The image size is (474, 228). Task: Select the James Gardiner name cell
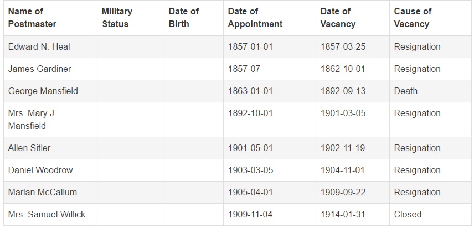(50, 69)
